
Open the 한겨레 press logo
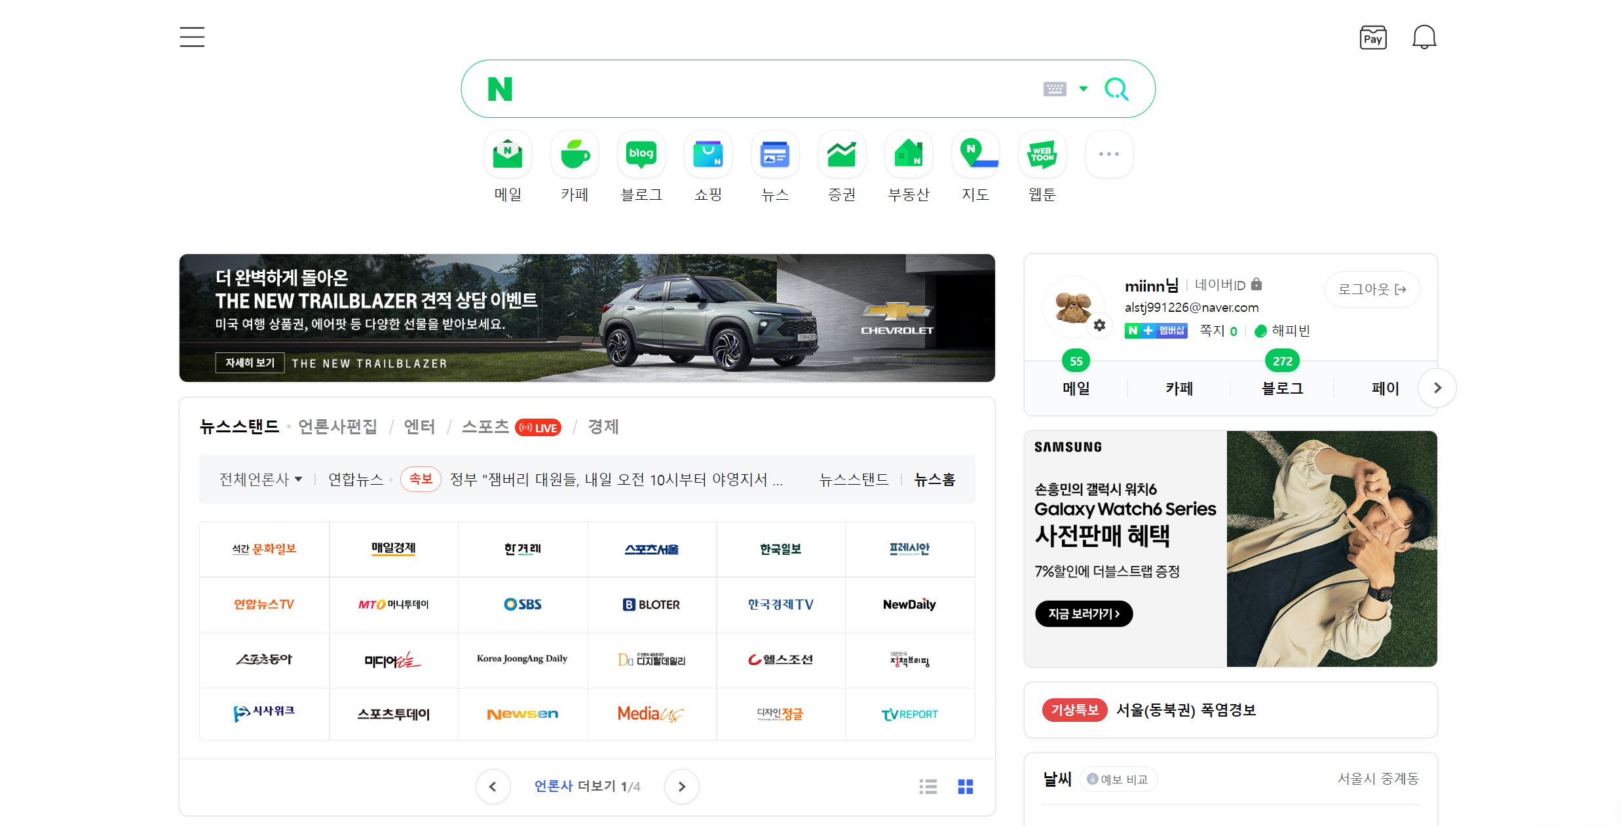522,549
